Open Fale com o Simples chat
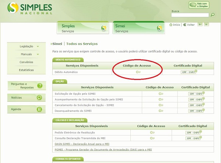The height and width of the screenshot is (163, 221). (202, 5)
